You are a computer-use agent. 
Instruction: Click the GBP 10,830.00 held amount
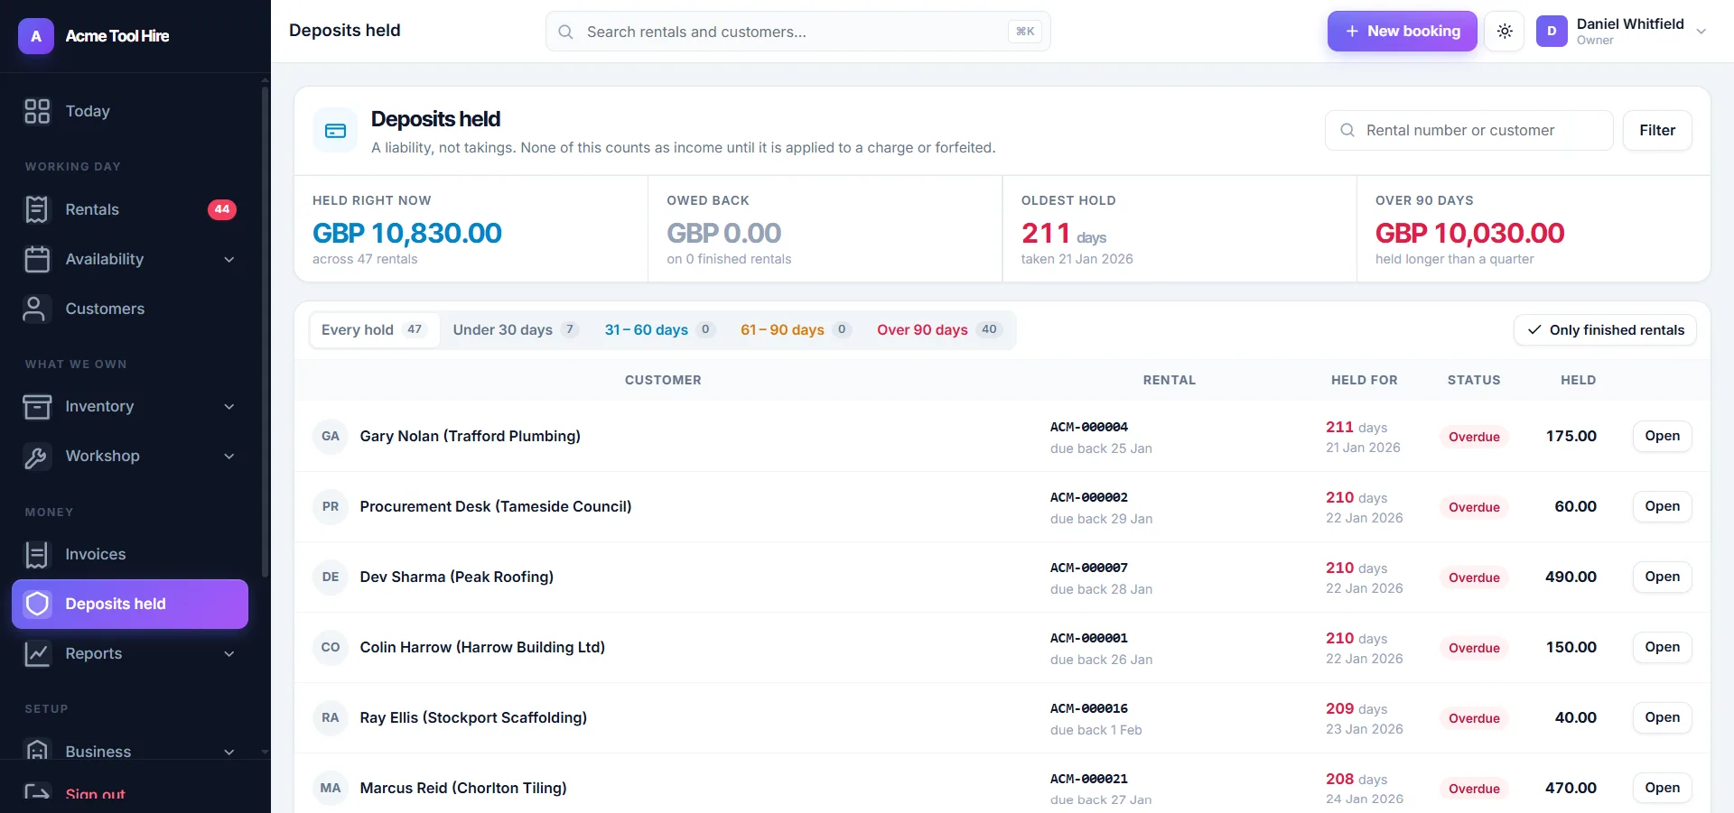pos(407,233)
